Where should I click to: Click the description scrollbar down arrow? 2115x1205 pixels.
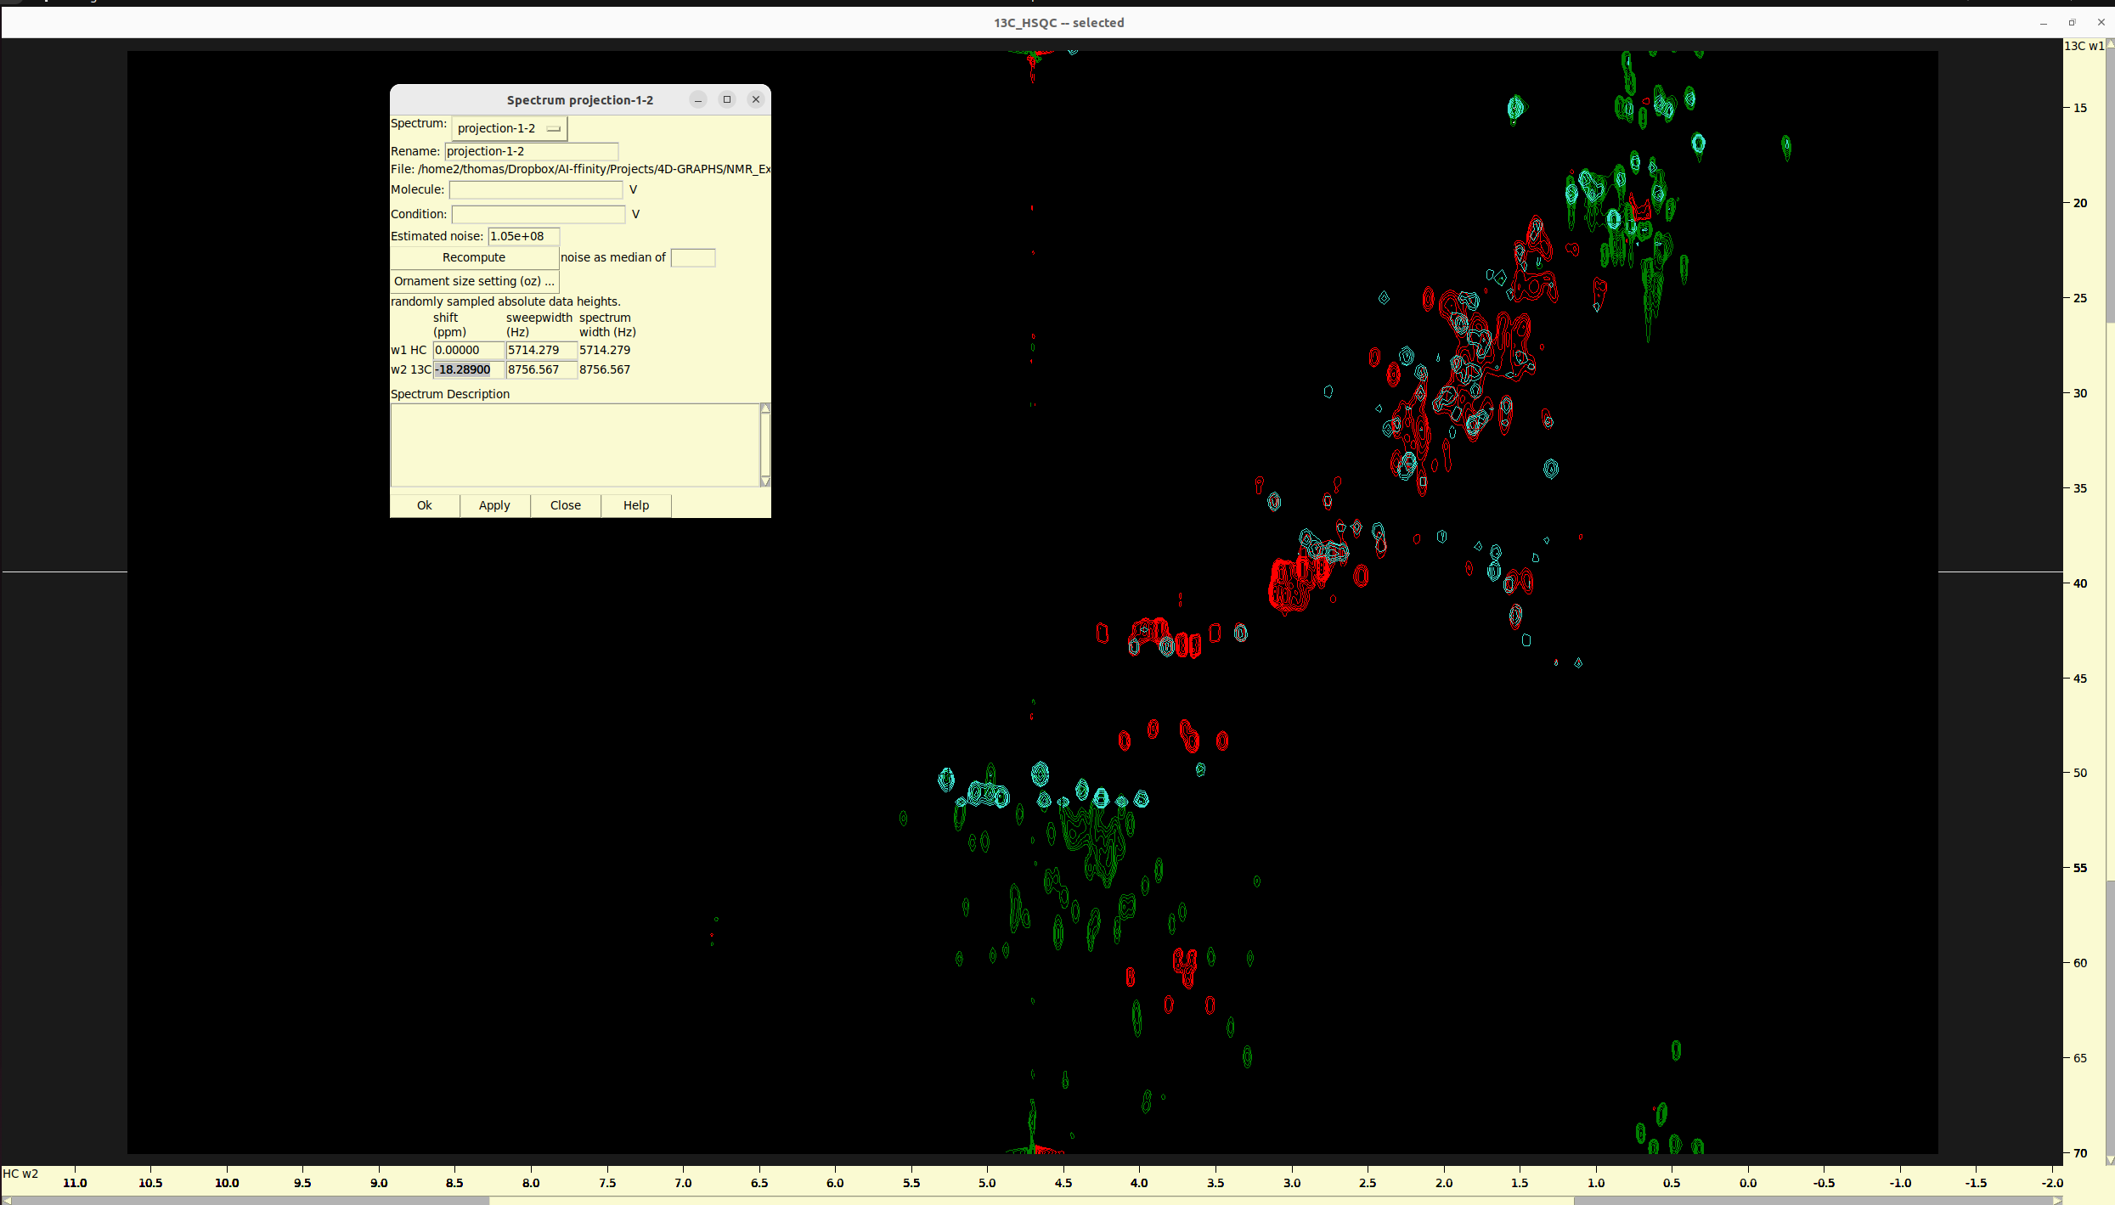(765, 481)
